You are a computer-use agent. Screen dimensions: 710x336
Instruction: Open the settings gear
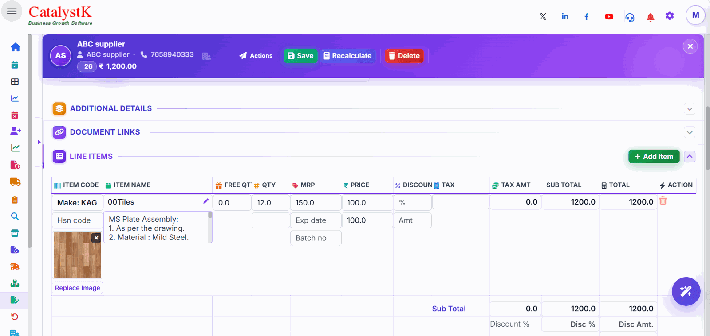tap(670, 16)
